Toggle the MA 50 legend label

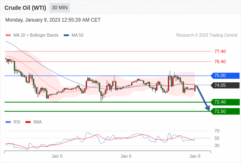78,35
